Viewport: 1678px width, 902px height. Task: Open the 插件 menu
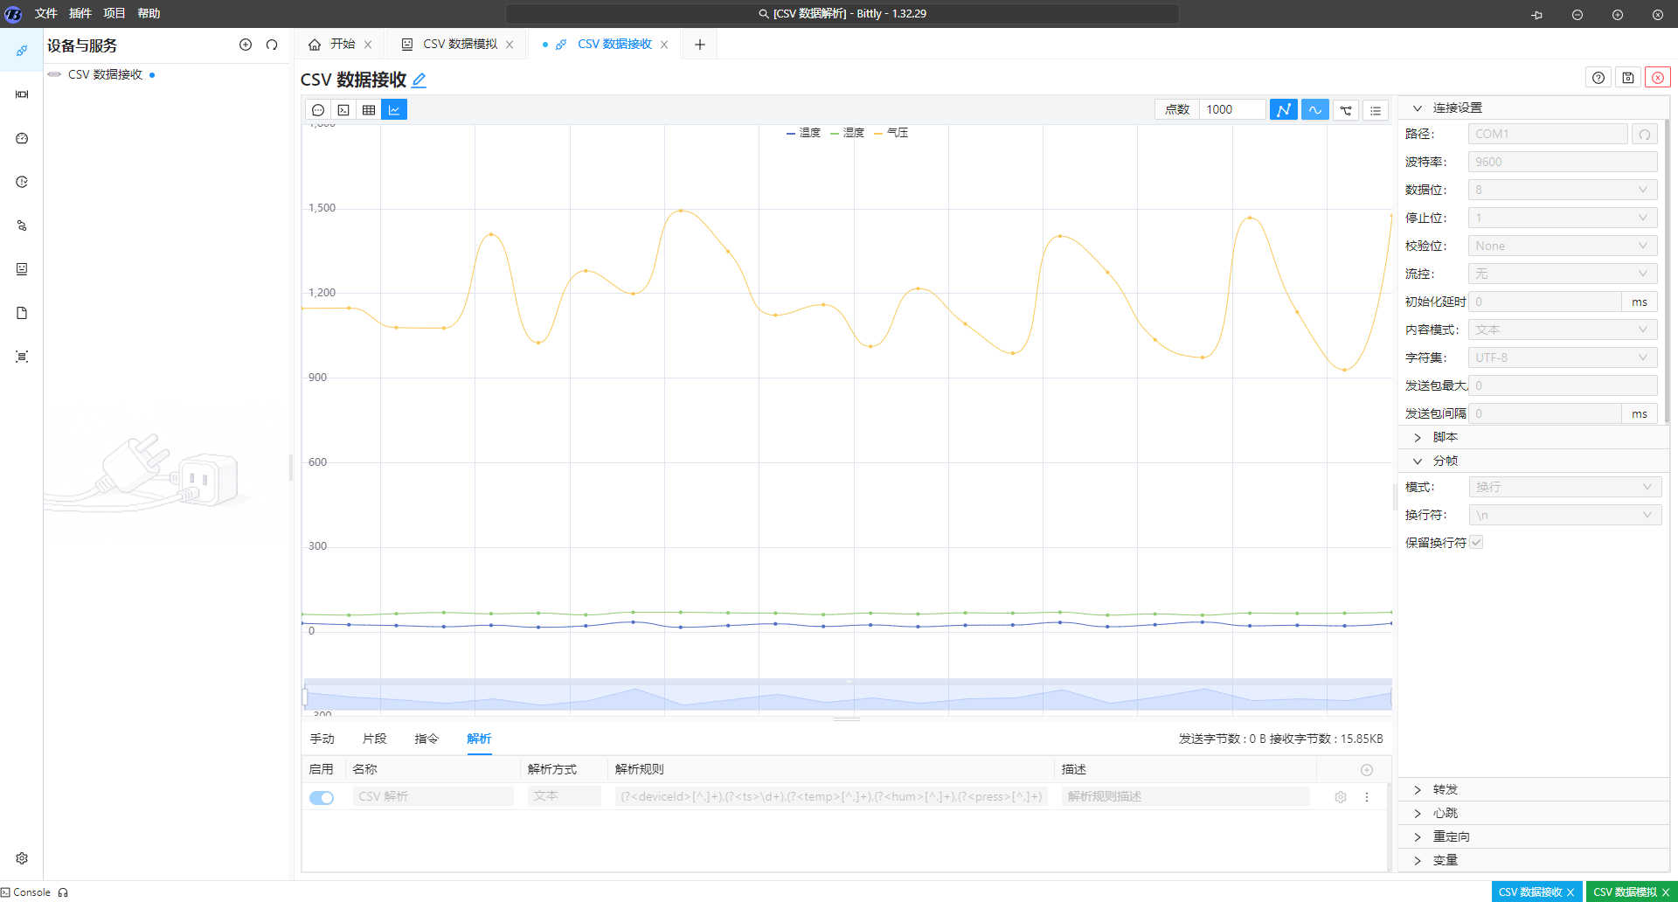click(80, 13)
